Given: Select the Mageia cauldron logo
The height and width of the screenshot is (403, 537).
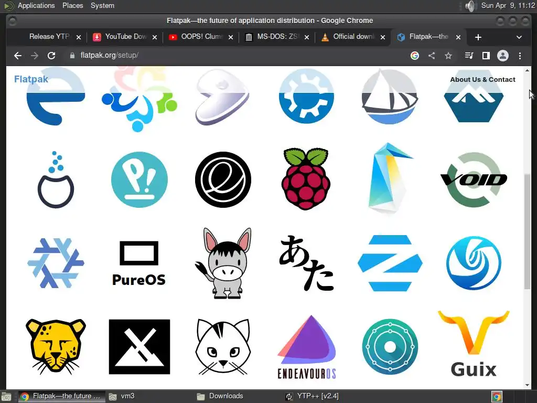Looking at the screenshot, I should pos(56,179).
